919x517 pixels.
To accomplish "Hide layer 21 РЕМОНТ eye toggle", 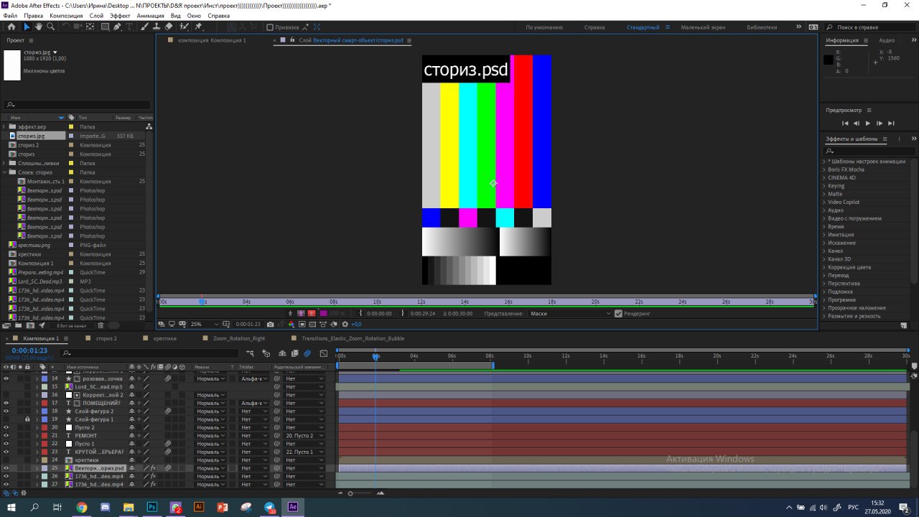I will [6, 436].
